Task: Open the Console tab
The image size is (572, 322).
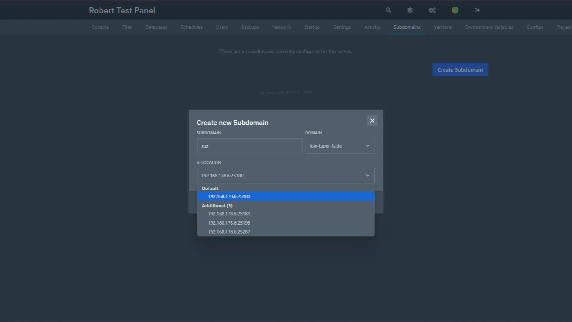Action: tap(100, 27)
